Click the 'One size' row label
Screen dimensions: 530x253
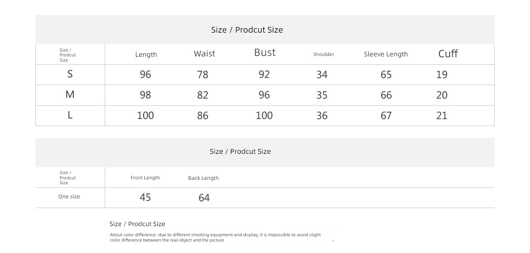tap(69, 197)
